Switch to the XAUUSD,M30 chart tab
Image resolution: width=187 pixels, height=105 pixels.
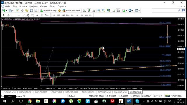[120, 92]
